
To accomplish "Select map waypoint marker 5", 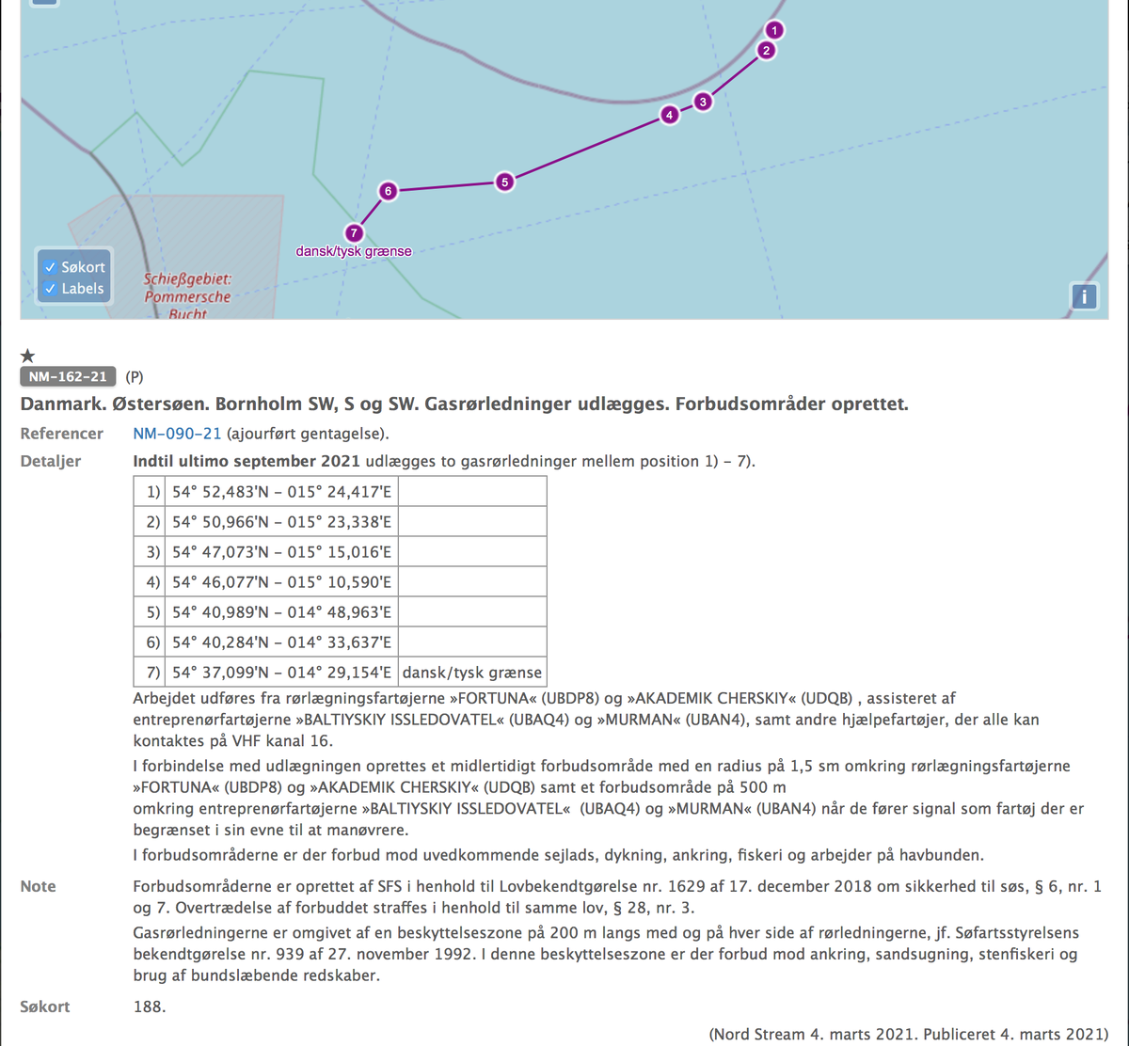I will 505,182.
